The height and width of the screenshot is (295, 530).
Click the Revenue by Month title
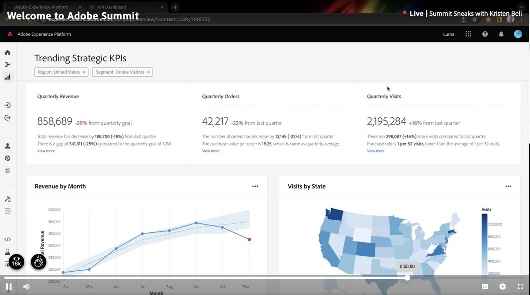pyautogui.click(x=60, y=187)
